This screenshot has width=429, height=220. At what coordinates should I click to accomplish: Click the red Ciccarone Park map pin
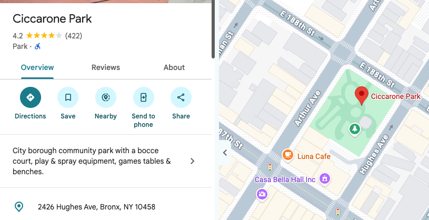[362, 96]
